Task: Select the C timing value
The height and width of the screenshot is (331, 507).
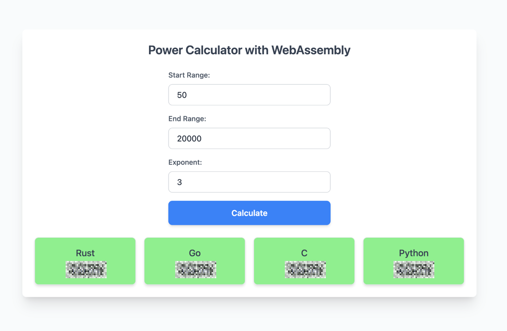Action: click(x=305, y=270)
